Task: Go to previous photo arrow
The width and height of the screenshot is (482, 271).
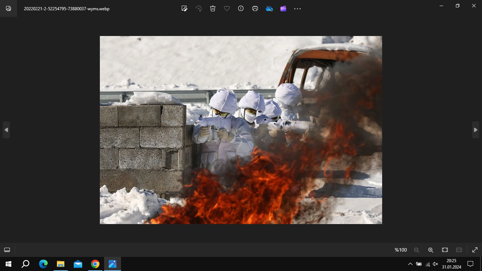Action: coord(6,130)
